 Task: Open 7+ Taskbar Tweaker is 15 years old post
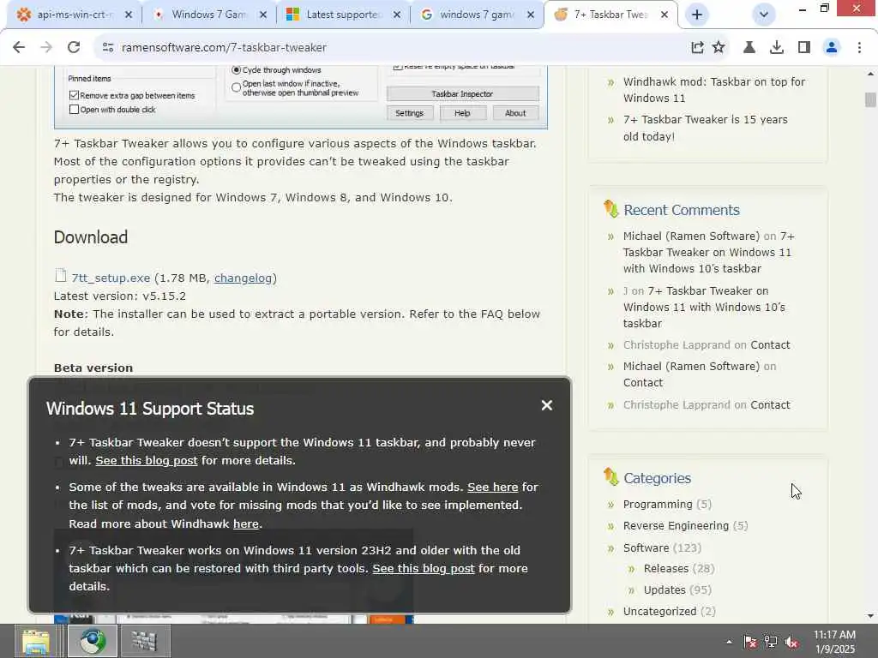coord(706,128)
